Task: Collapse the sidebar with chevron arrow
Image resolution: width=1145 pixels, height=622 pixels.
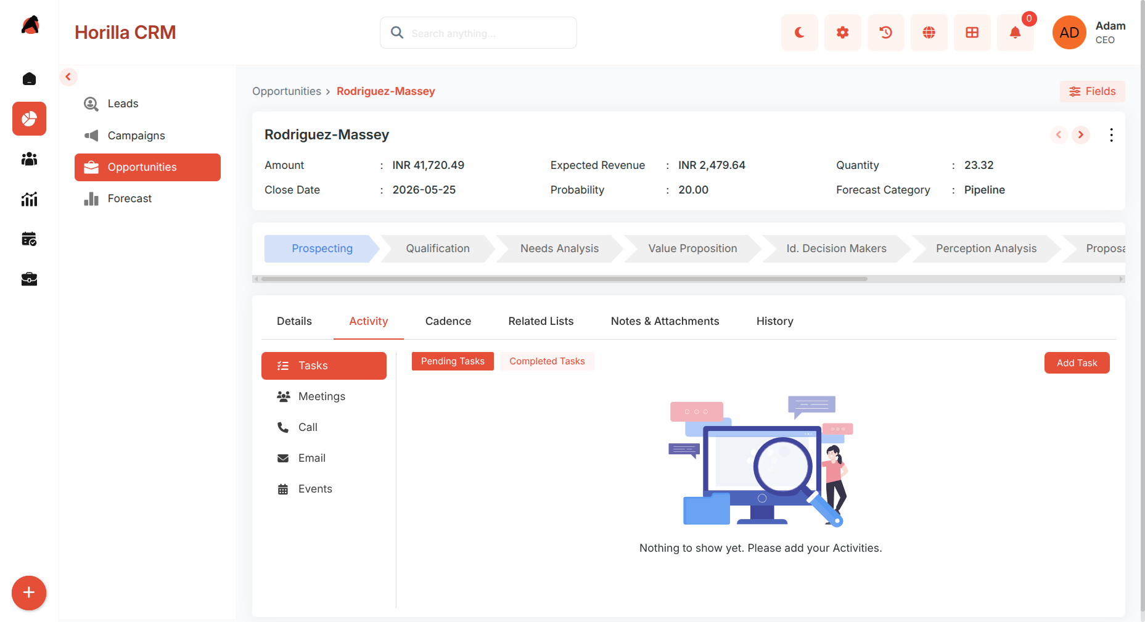Action: pos(68,77)
